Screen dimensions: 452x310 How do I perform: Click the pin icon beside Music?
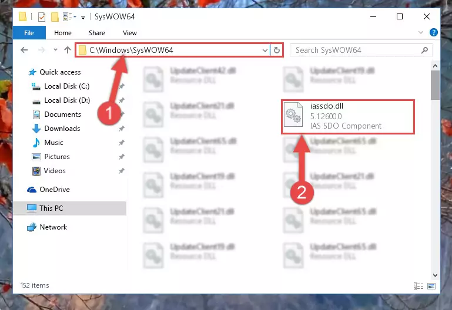pyautogui.click(x=122, y=143)
